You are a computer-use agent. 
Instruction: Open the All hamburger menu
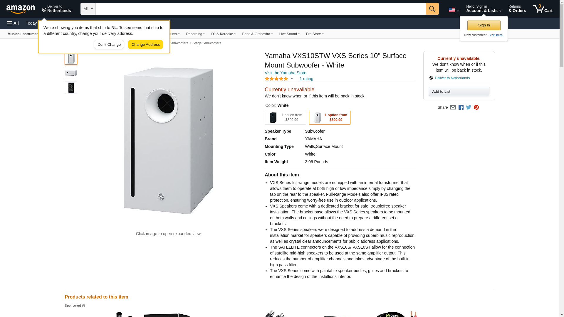(x=13, y=23)
